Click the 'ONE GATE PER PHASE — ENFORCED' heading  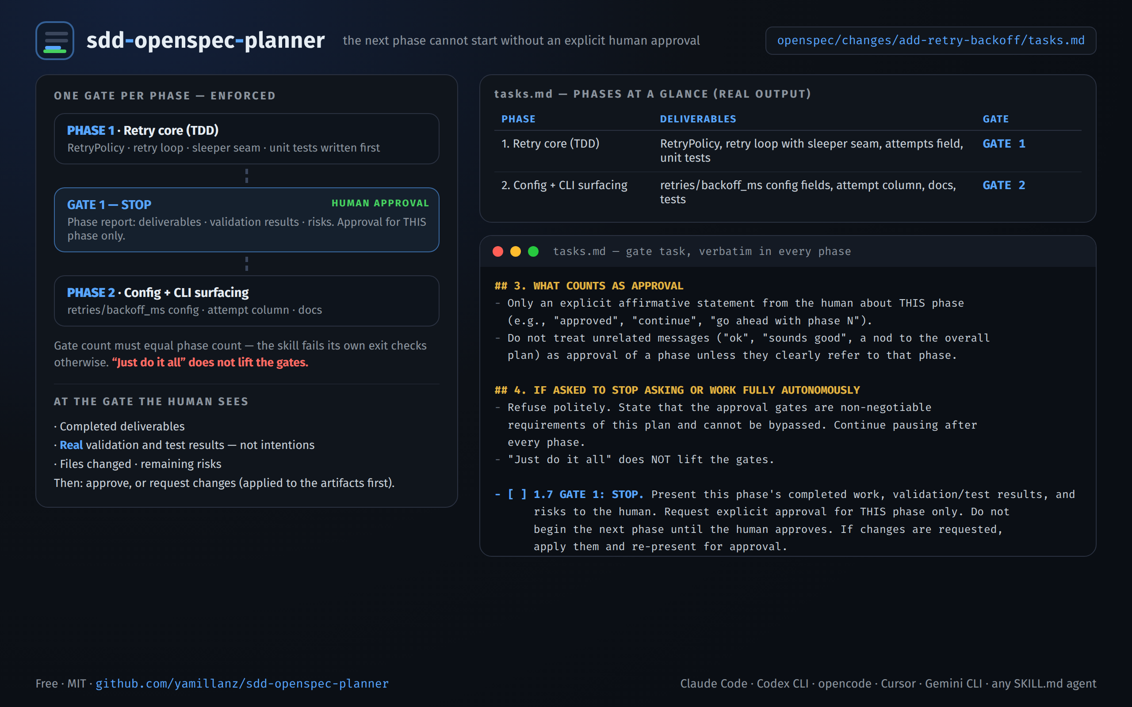pyautogui.click(x=164, y=96)
